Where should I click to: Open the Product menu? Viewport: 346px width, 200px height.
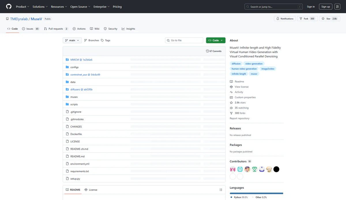(22, 7)
